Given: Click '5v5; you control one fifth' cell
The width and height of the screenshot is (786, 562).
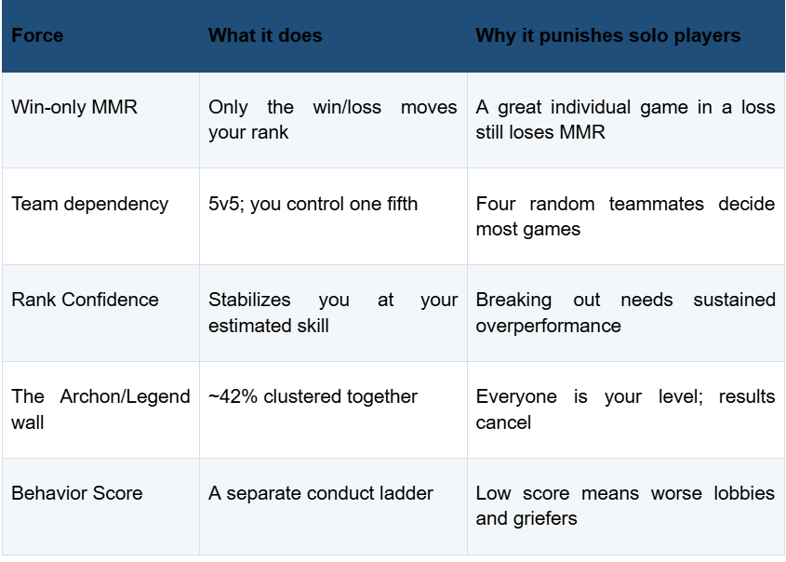Looking at the screenshot, I should pyautogui.click(x=313, y=204).
